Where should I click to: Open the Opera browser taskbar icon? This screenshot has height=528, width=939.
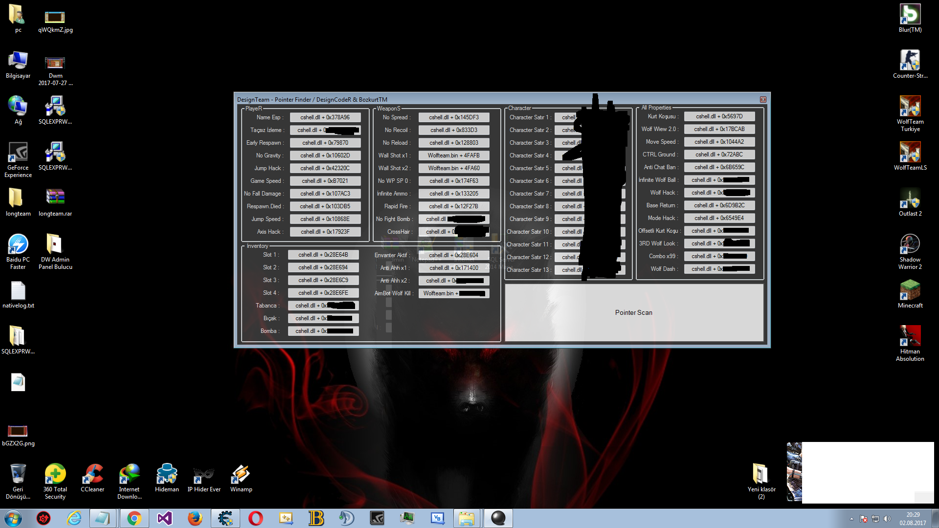pyautogui.click(x=256, y=518)
